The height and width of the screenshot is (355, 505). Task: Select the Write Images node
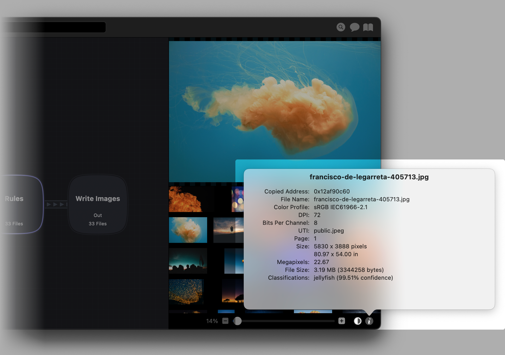(98, 204)
